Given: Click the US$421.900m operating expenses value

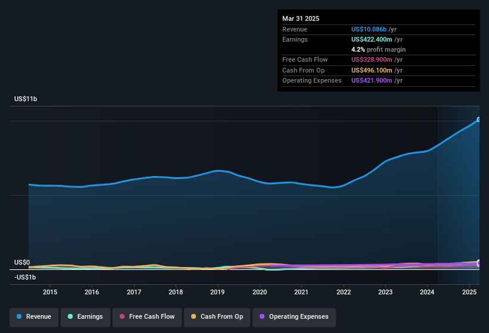Looking at the screenshot, I should pyautogui.click(x=372, y=81).
